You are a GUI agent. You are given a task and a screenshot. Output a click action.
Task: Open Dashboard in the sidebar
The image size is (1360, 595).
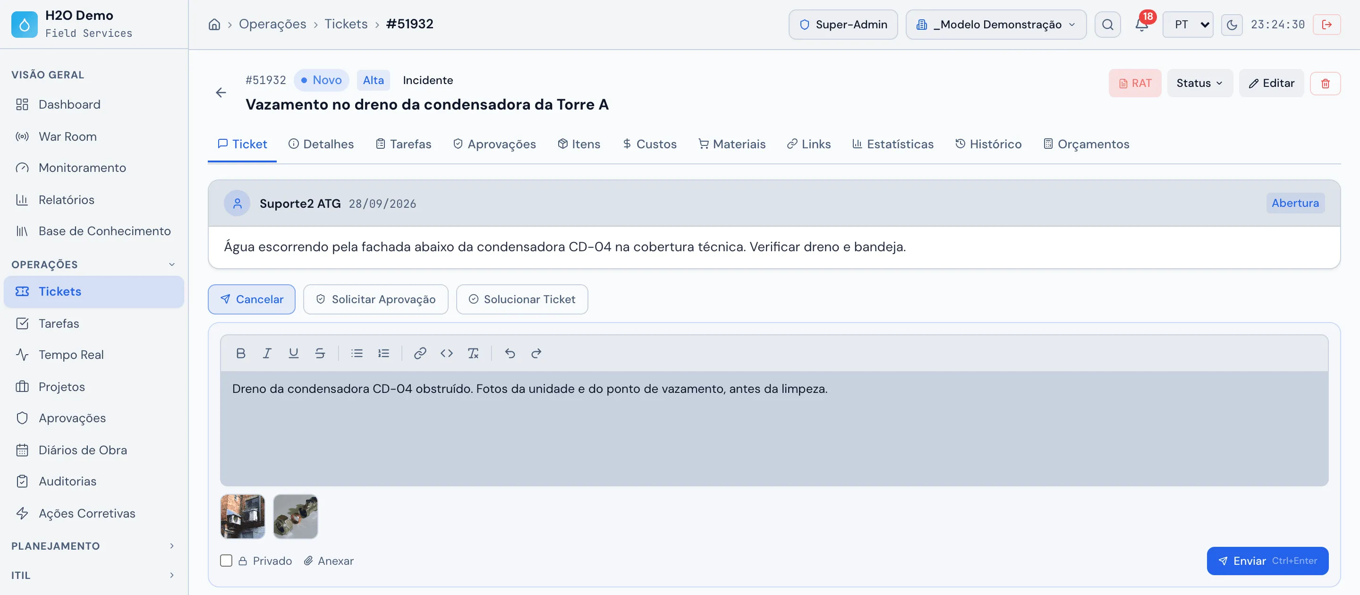click(94, 104)
